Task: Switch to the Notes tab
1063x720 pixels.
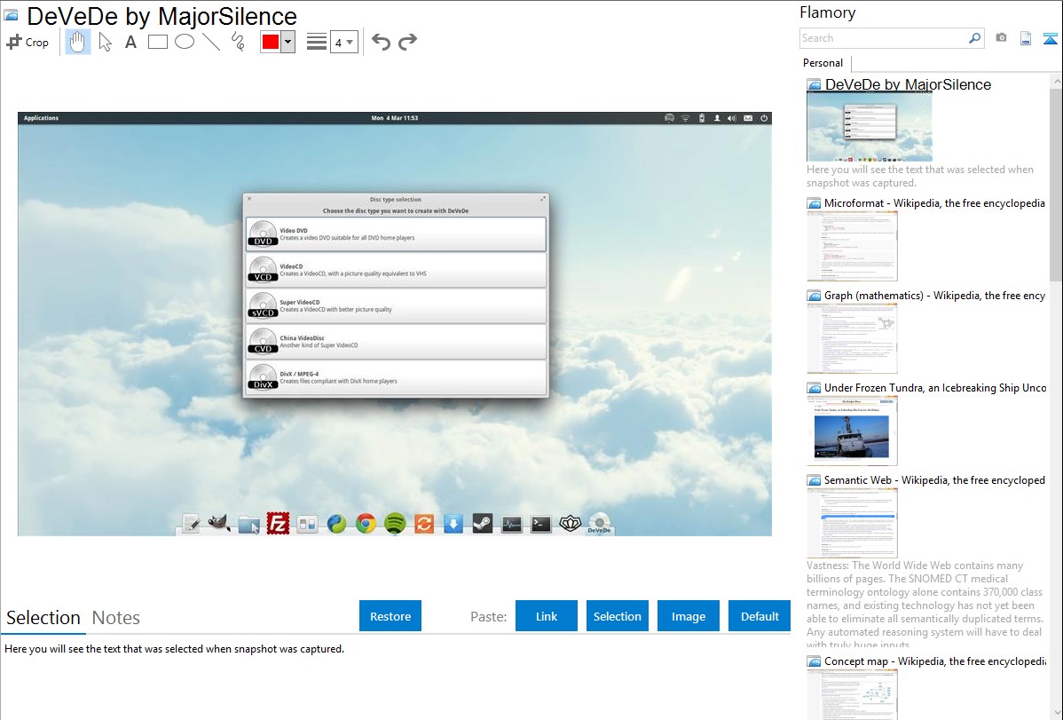Action: (x=116, y=618)
